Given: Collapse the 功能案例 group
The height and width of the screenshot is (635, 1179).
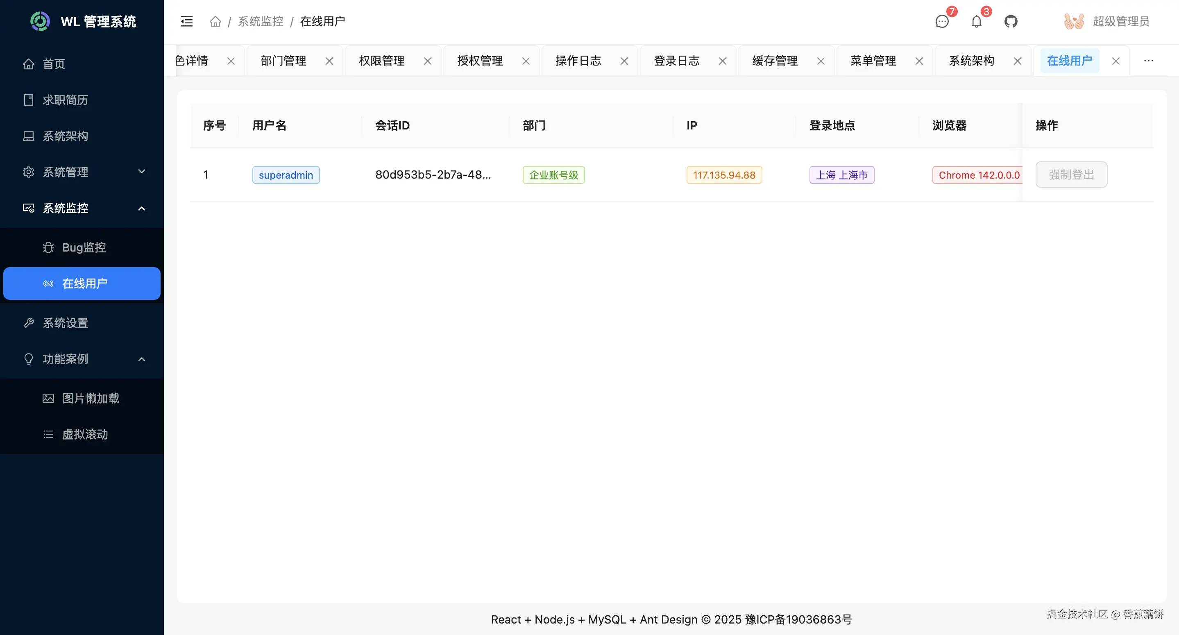Looking at the screenshot, I should pos(66,359).
